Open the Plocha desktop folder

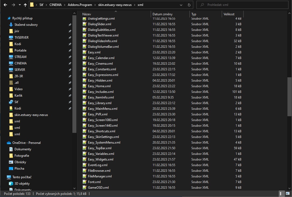(19, 169)
